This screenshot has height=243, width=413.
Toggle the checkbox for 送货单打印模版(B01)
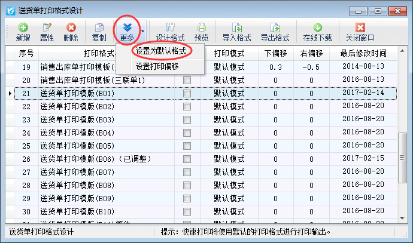click(187, 94)
